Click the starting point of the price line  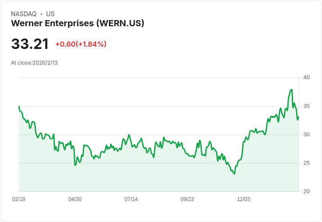pos(19,106)
